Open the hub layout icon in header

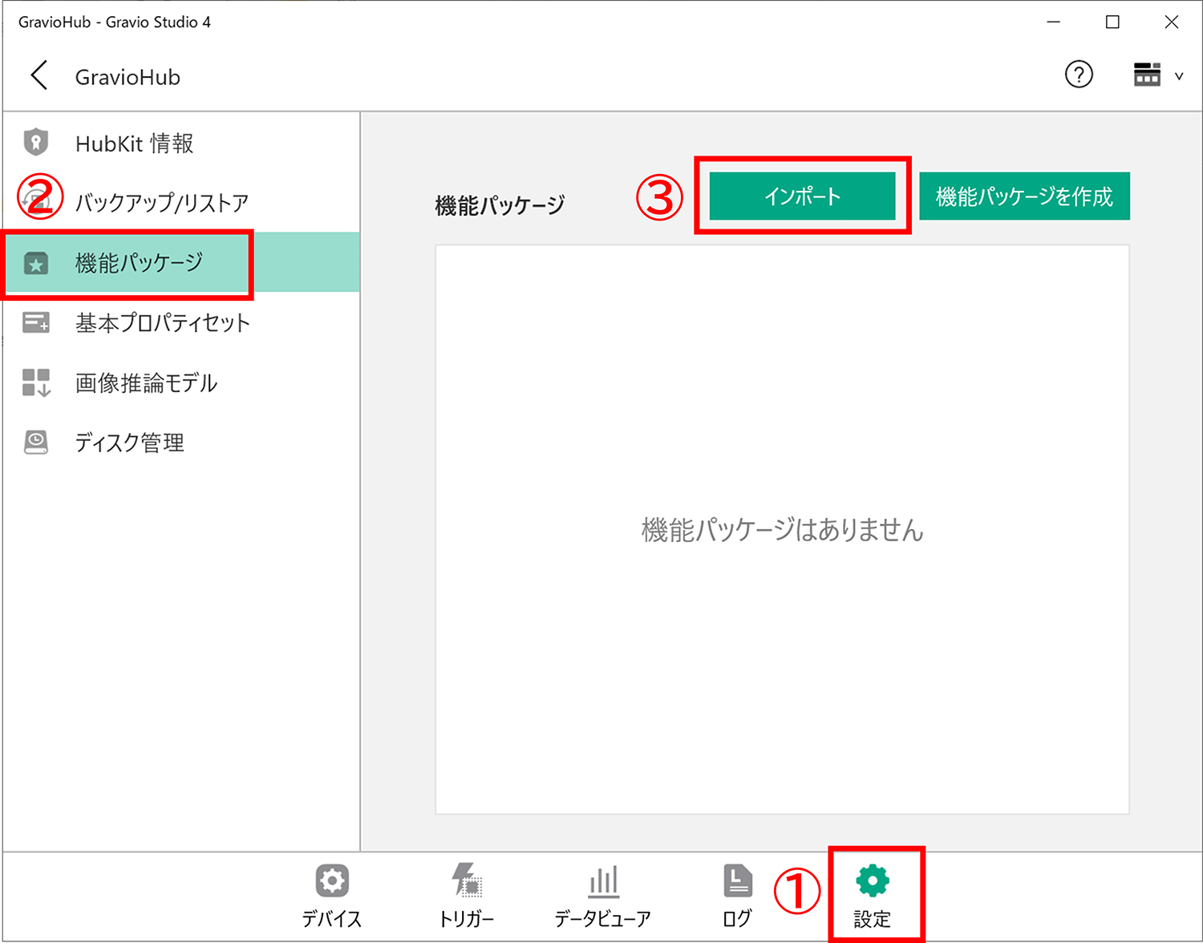(x=1147, y=75)
